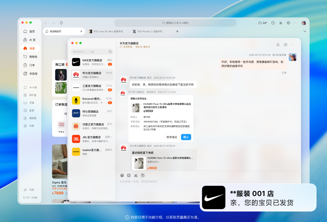The height and width of the screenshot is (222, 327).
Task: Click the history clock icon in top toolbar
Action: (x=273, y=23)
